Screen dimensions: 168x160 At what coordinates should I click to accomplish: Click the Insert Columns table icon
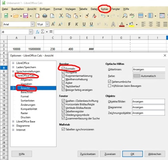150,16
